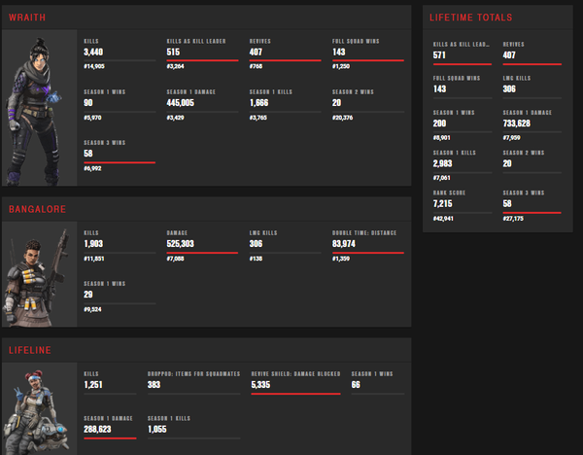Click rank #27,175 under Lifetime Season 3 Wins
The height and width of the screenshot is (455, 583).
coord(513,219)
